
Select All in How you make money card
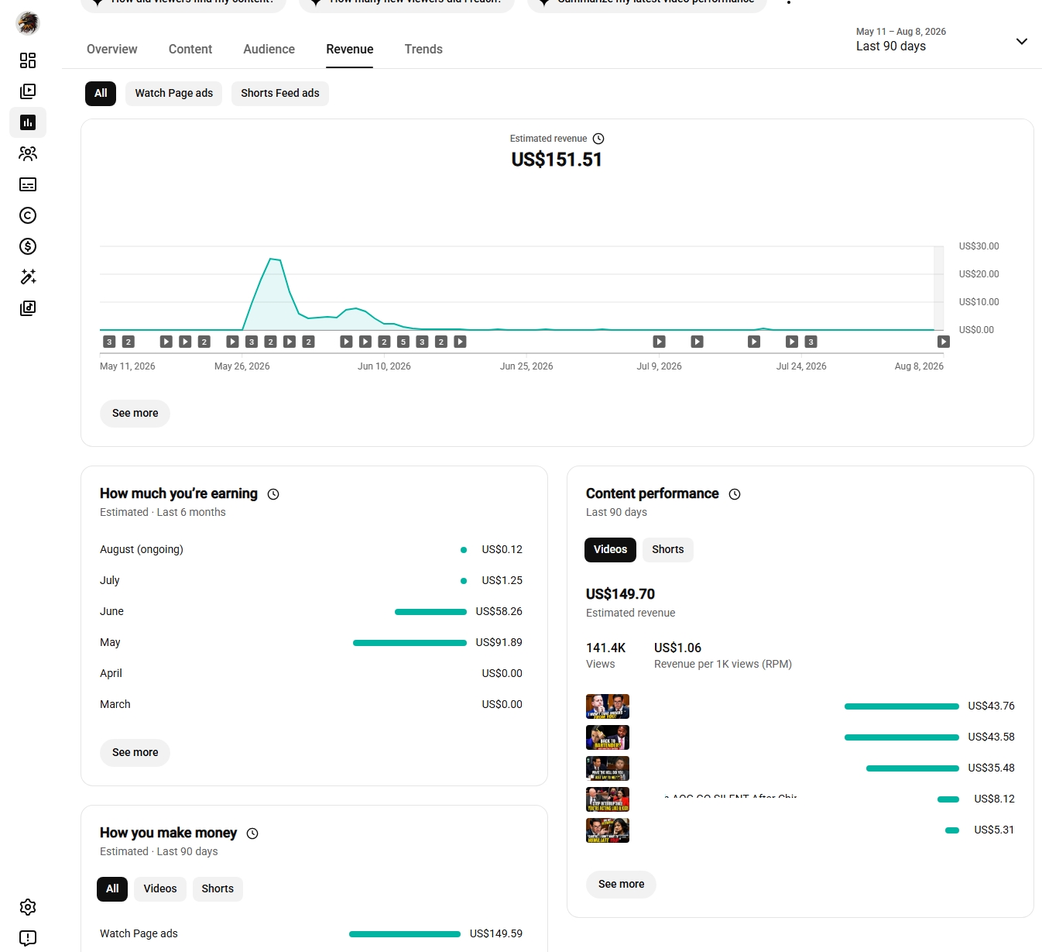point(112,888)
